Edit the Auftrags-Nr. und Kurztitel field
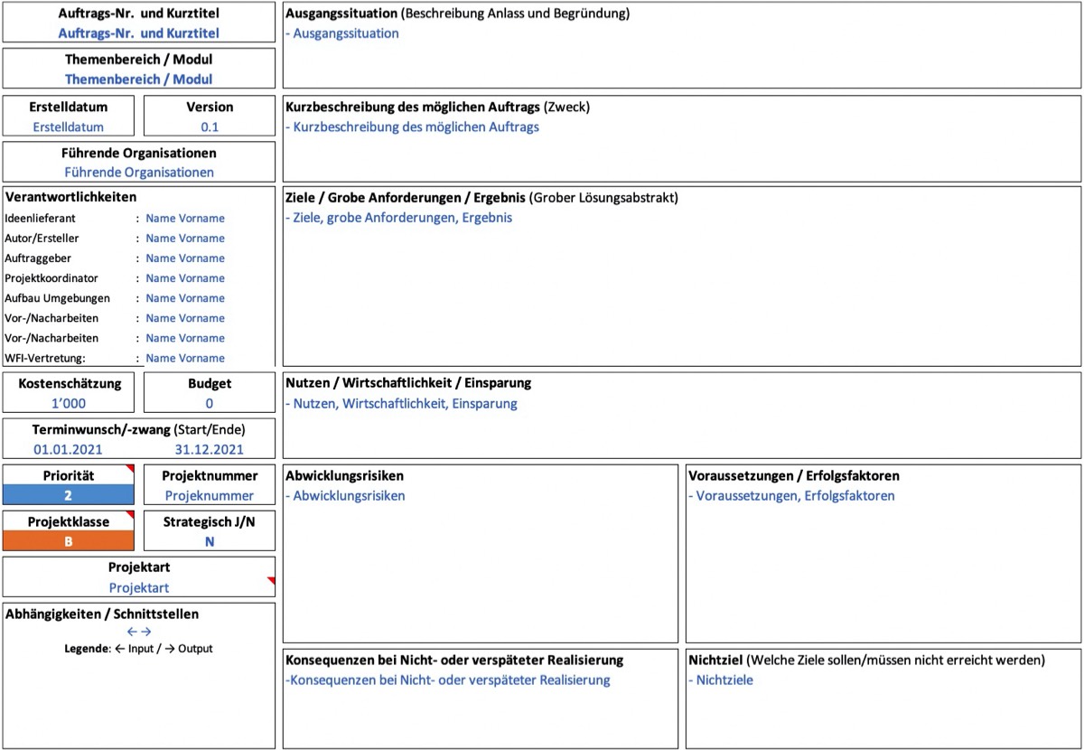 [x=139, y=33]
